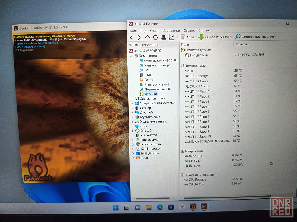Select the CPU VID voltage row
This screenshot has width=297, height=222.
(214, 160)
